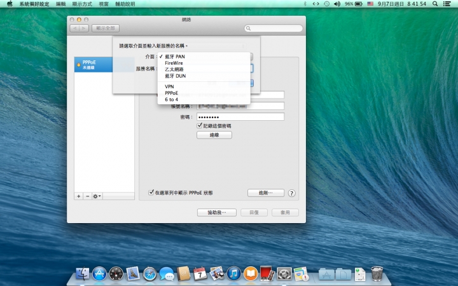
Task: Toggle 記錄這個密碼 checkbox
Action: [x=200, y=125]
